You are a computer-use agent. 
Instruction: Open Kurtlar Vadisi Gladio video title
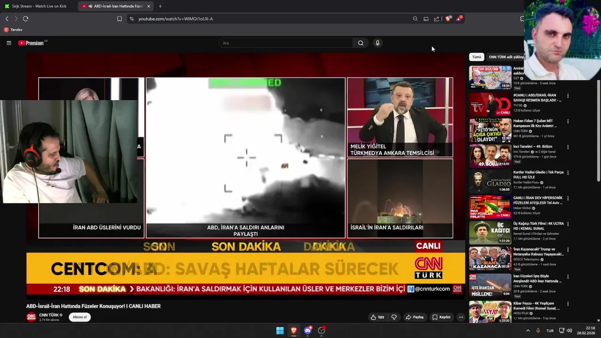tap(538, 175)
